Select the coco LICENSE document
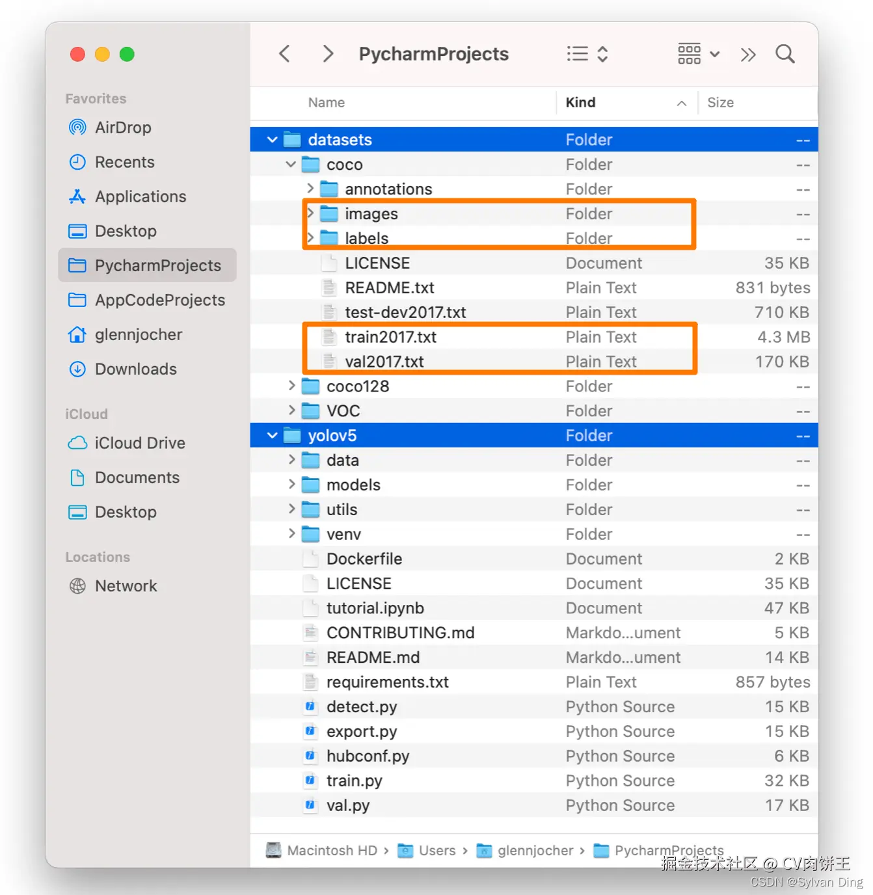Screen dimensions: 873x895 [x=534, y=263]
